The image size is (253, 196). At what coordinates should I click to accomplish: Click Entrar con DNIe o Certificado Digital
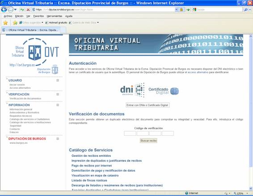(x=148, y=105)
